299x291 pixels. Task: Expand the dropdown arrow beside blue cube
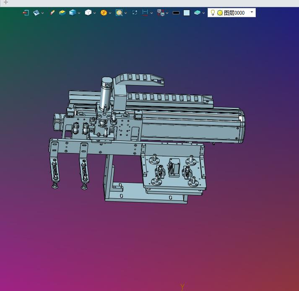click(x=79, y=13)
